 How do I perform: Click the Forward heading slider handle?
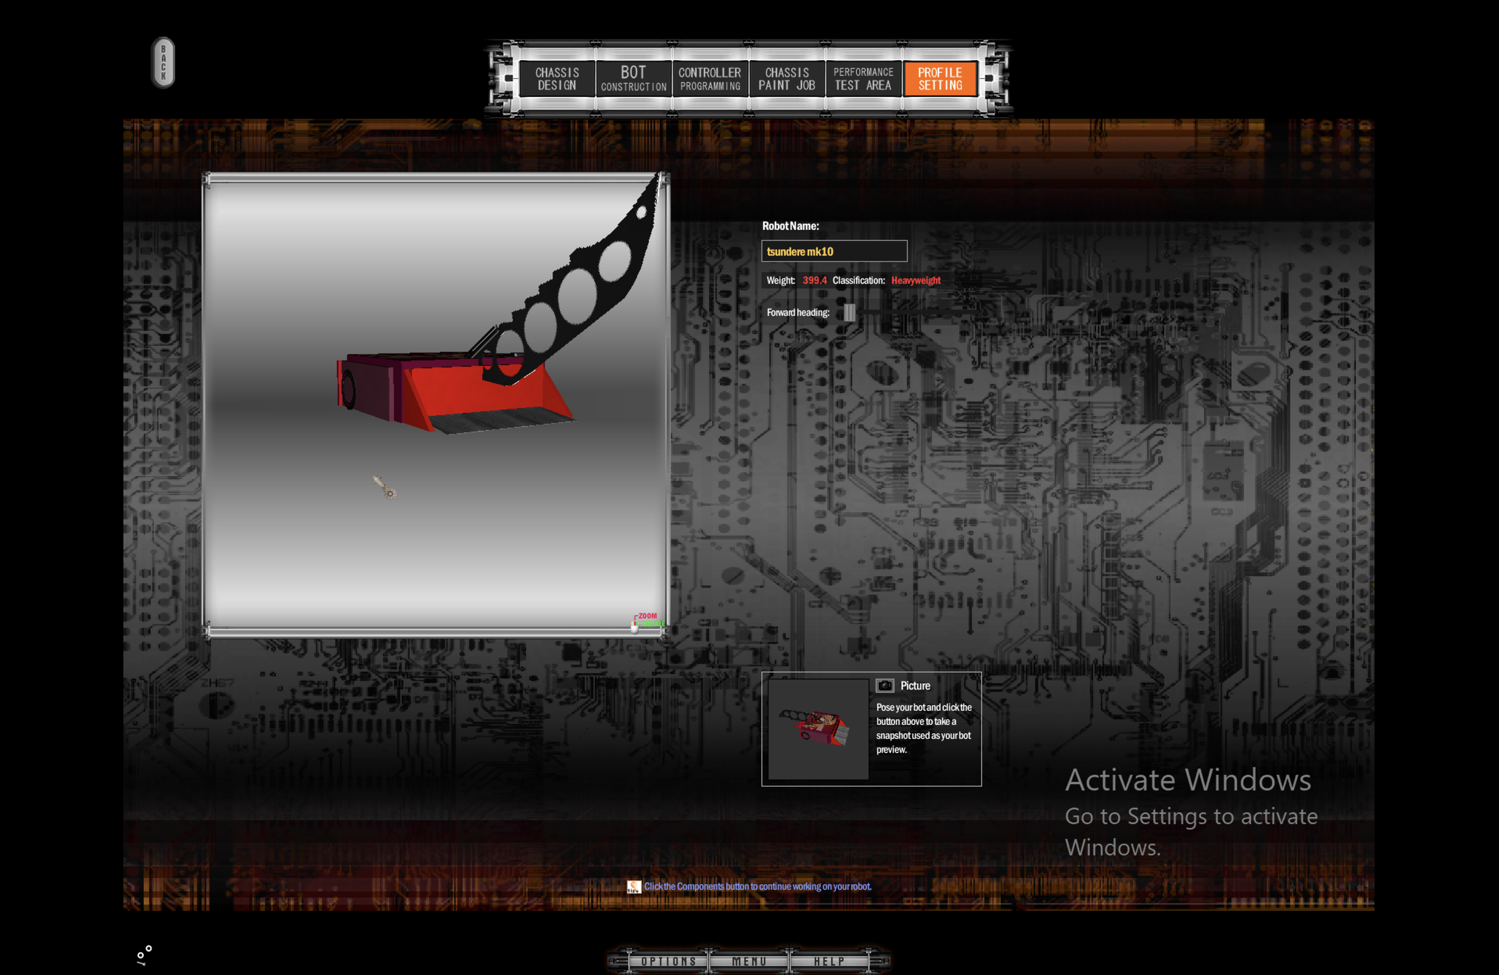(x=849, y=313)
